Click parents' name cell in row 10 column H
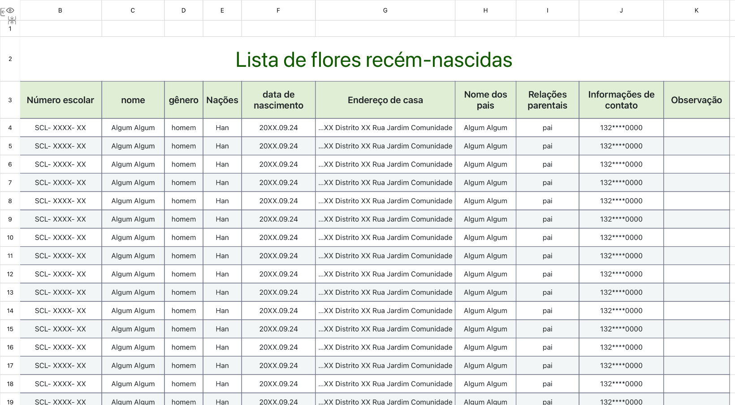Image resolution: width=735 pixels, height=405 pixels. coord(485,238)
